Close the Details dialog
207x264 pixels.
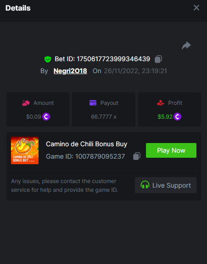tap(196, 8)
